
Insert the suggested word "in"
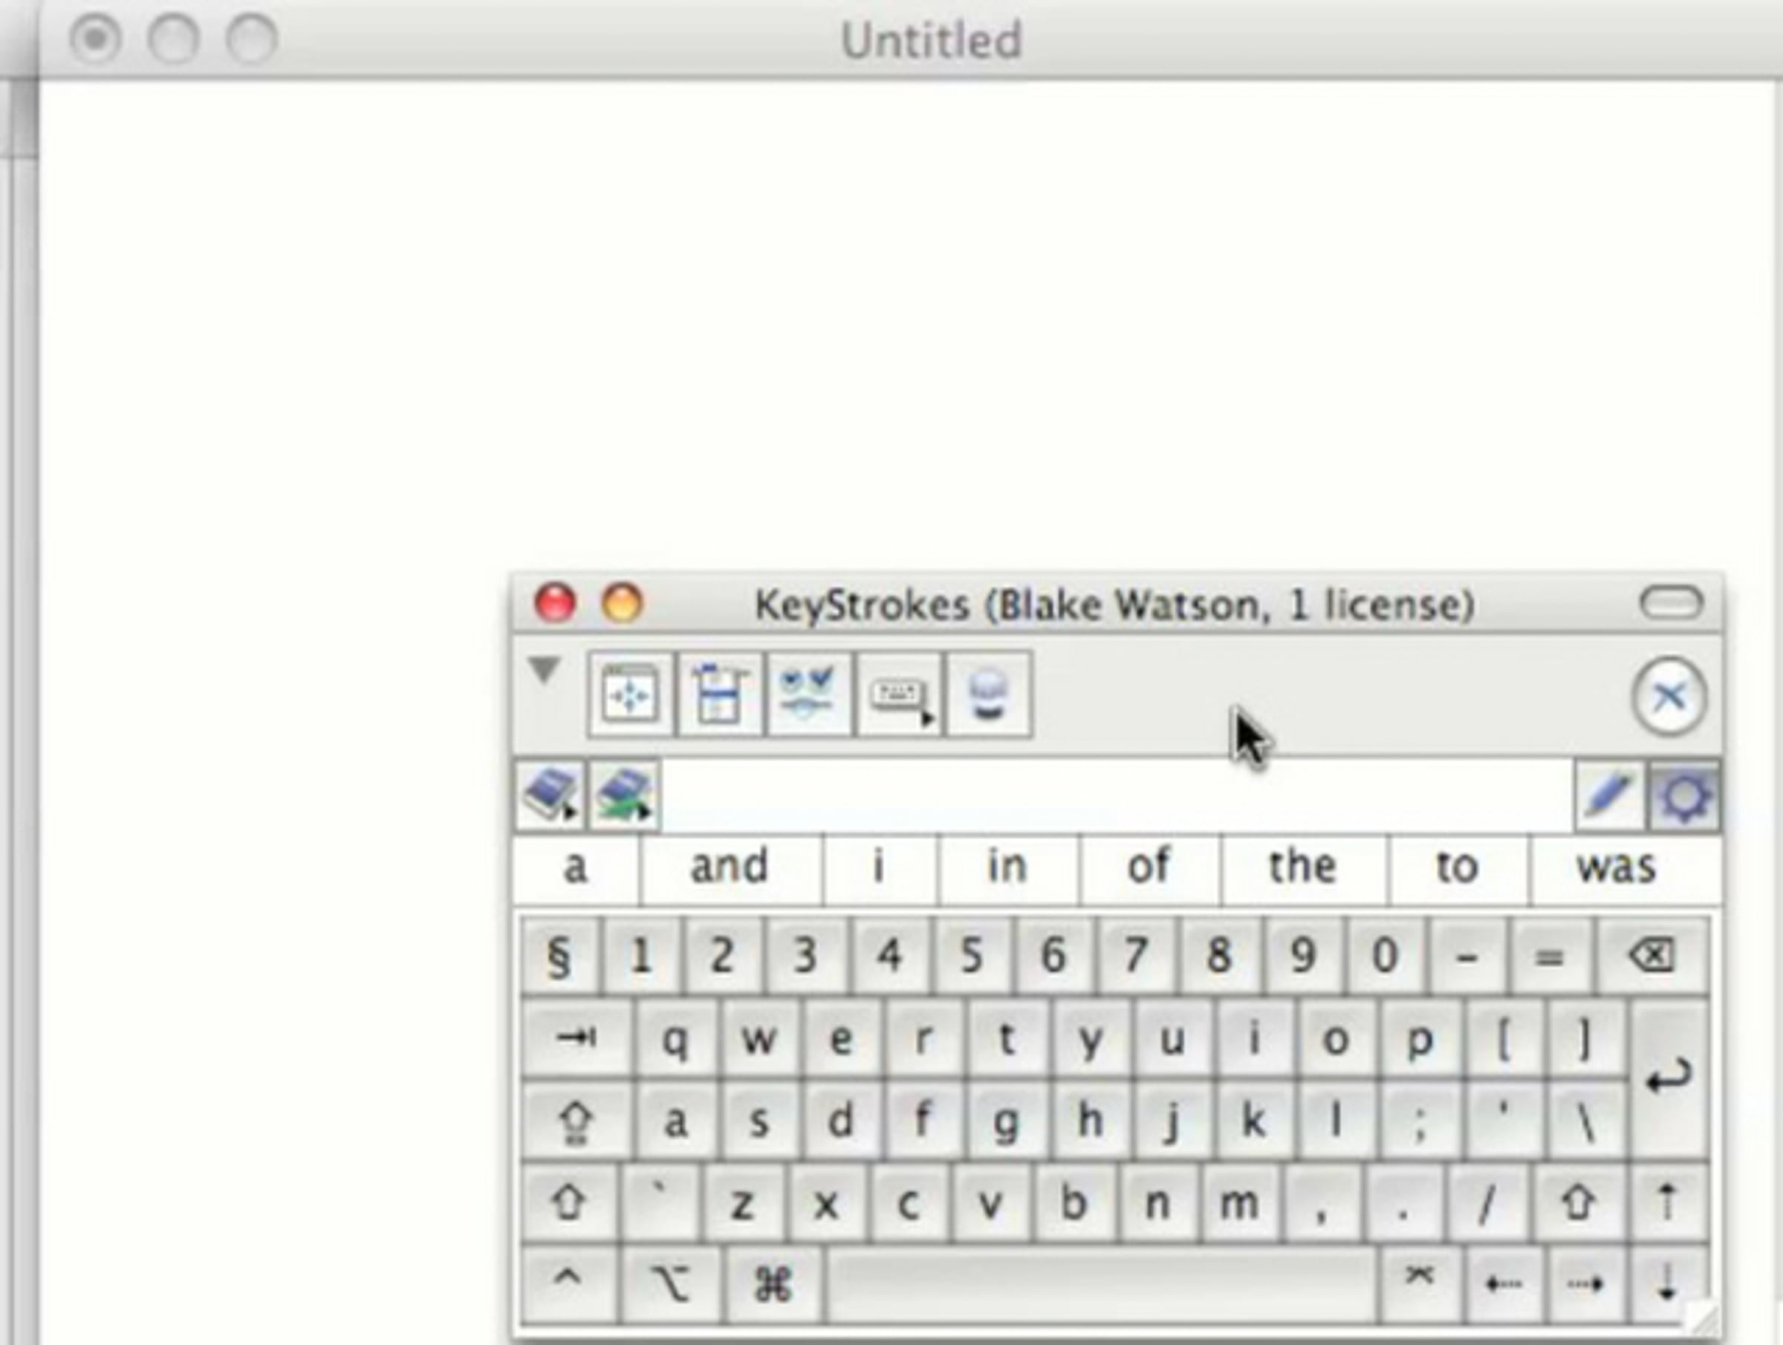click(x=1007, y=868)
